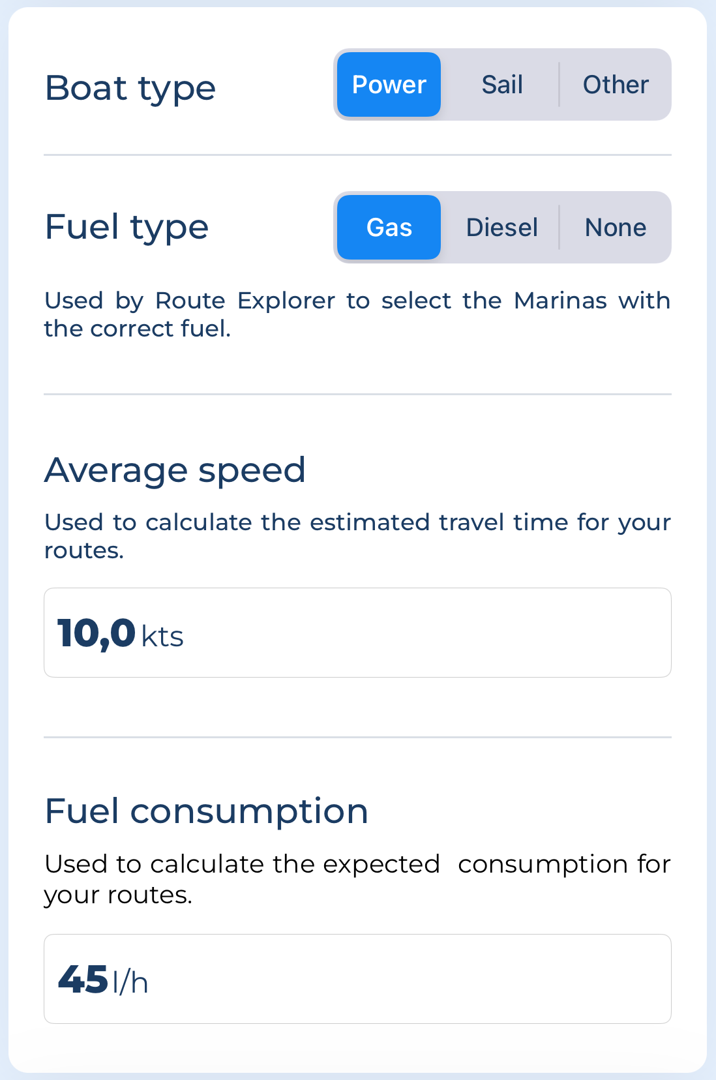Viewport: 716px width, 1080px height.
Task: Set fuel type to Diesel
Action: click(x=502, y=228)
